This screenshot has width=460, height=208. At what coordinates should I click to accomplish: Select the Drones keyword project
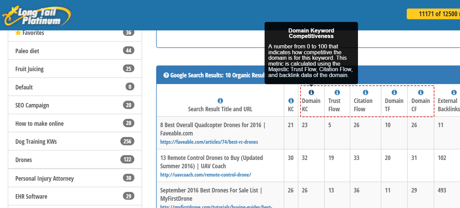24,160
